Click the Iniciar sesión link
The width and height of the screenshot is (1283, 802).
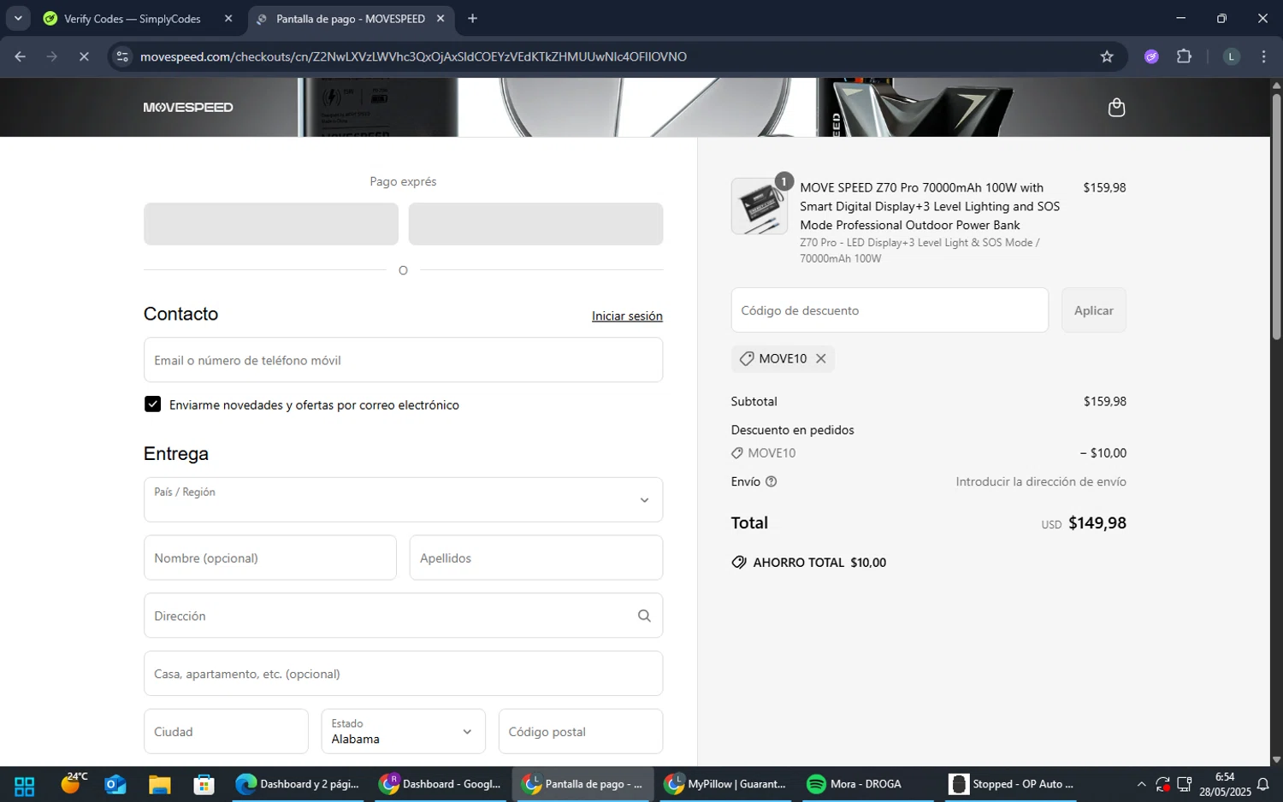[x=627, y=316]
